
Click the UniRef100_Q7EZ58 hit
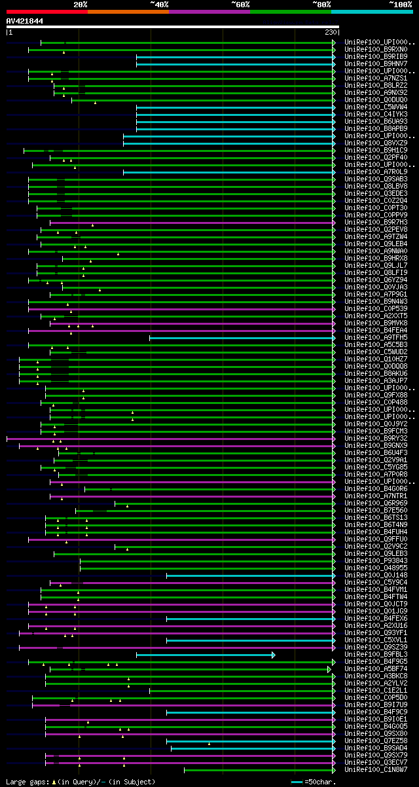[x=376, y=741]
